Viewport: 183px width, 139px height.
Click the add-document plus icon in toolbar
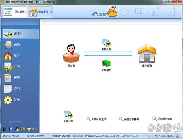[x=155, y=12]
